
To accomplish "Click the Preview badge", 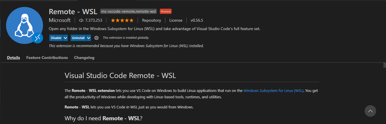I will coord(166,11).
